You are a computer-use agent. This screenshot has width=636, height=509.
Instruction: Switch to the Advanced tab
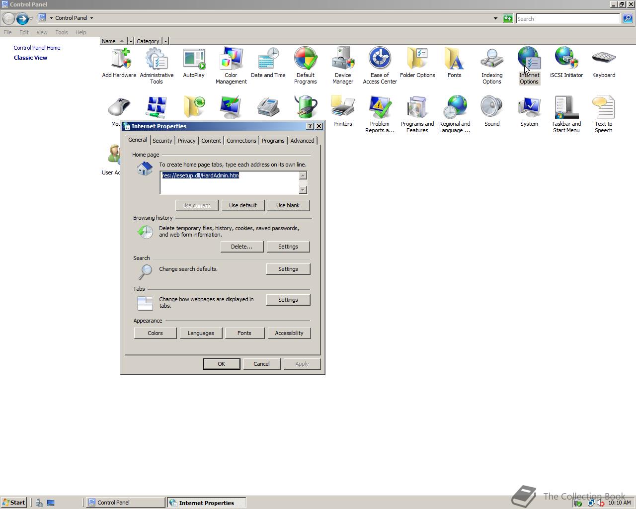click(302, 141)
